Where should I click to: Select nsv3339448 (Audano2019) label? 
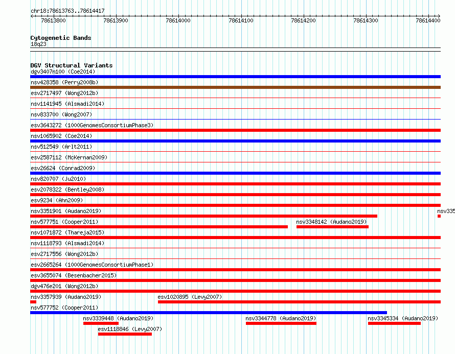pyautogui.click(x=118, y=318)
